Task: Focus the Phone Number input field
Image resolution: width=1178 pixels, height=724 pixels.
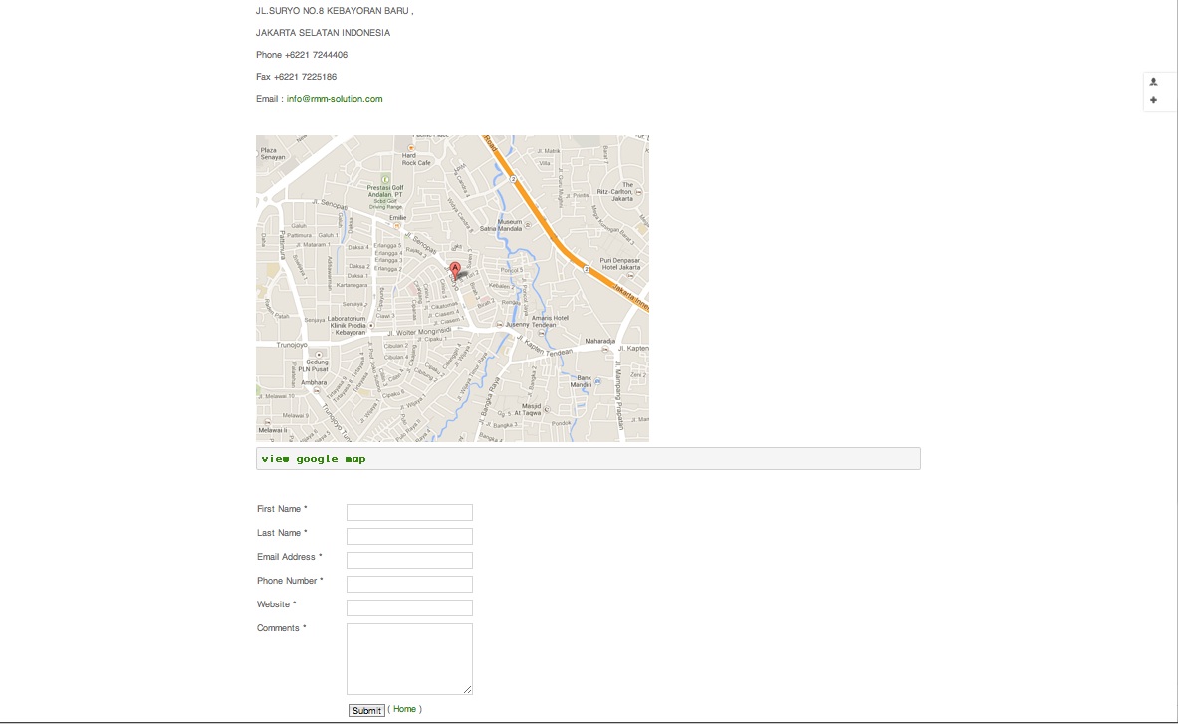Action: point(409,585)
